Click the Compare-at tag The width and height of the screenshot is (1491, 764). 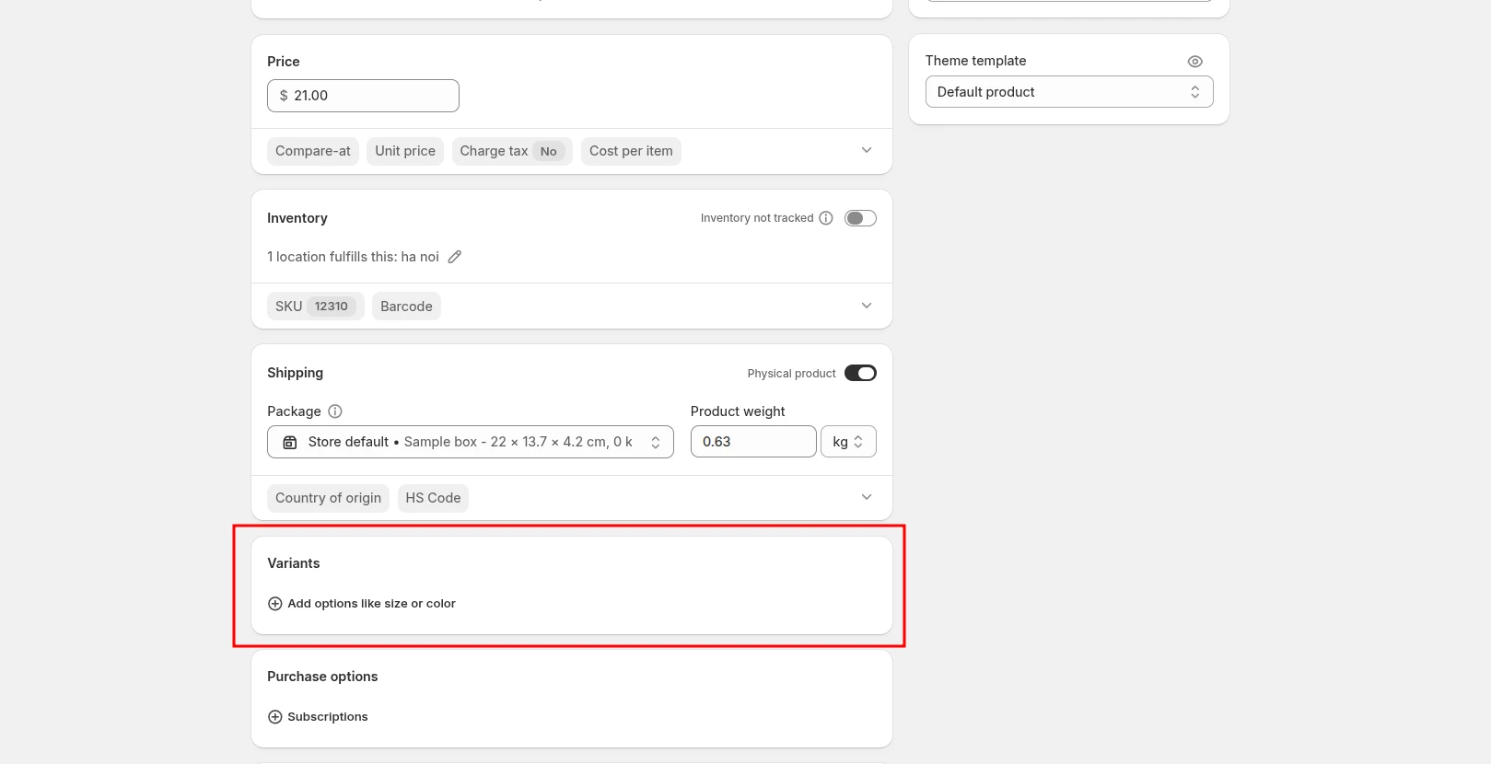pyautogui.click(x=313, y=151)
